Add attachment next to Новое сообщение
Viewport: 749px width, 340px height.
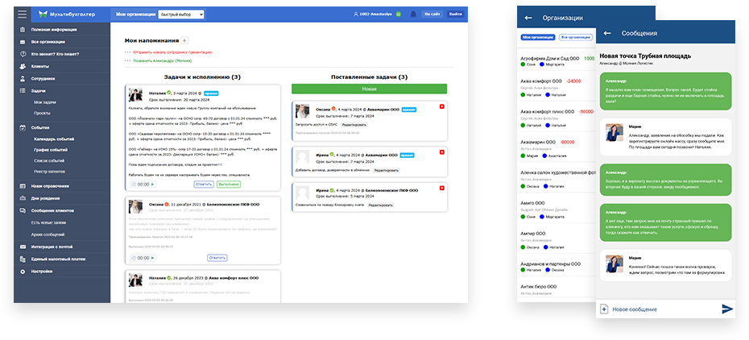tap(604, 309)
